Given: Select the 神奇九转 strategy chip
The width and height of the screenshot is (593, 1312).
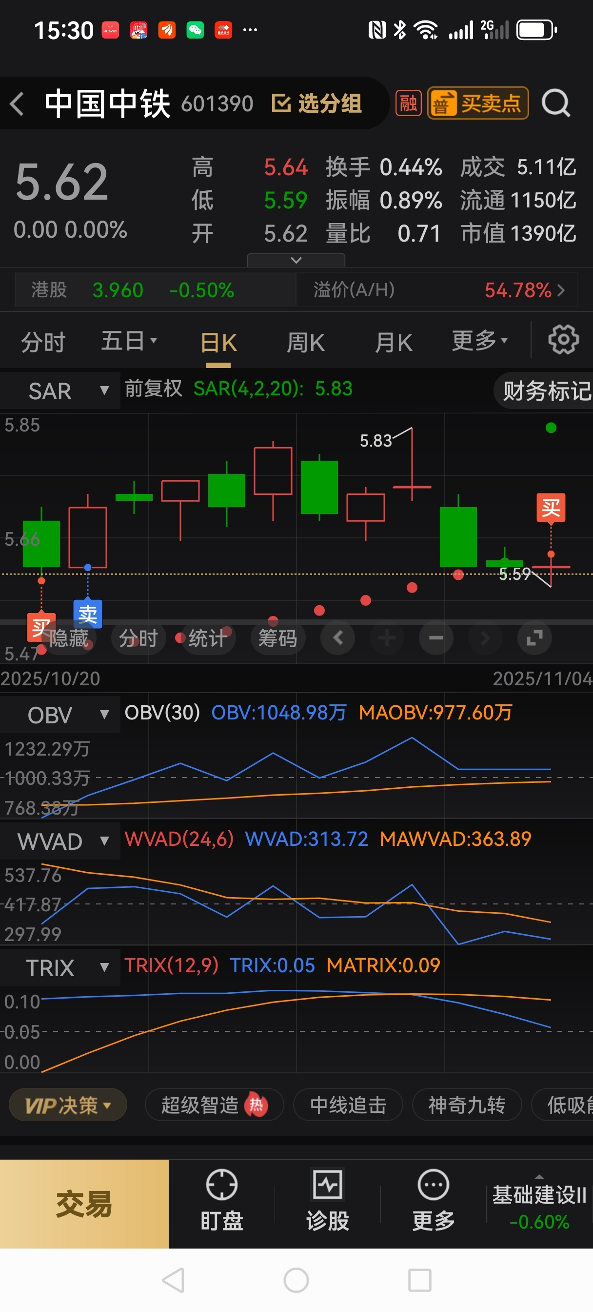Looking at the screenshot, I should coord(467,1105).
